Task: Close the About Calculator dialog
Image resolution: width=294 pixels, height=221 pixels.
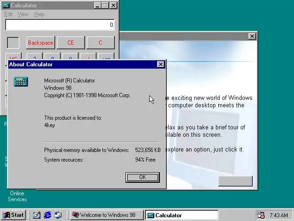Action: click(160, 64)
